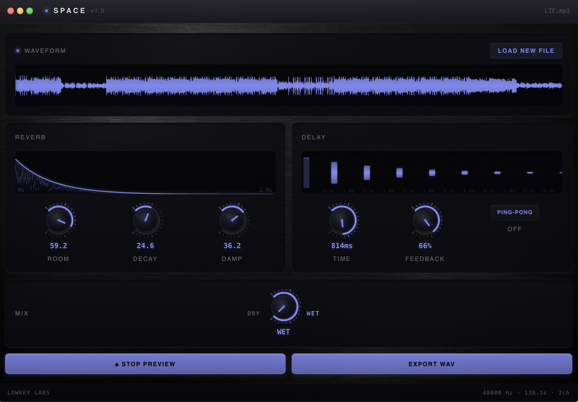This screenshot has width=578, height=402.
Task: Stop the audio preview
Action: point(145,364)
